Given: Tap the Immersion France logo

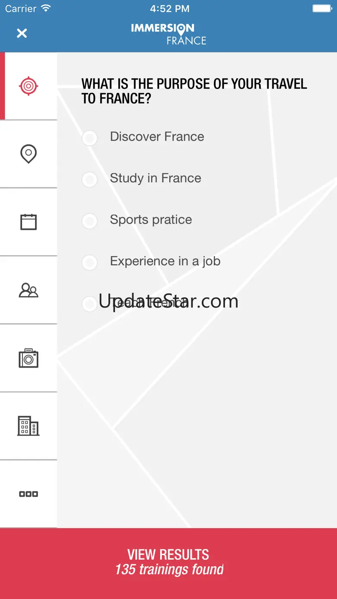Looking at the screenshot, I should [169, 34].
